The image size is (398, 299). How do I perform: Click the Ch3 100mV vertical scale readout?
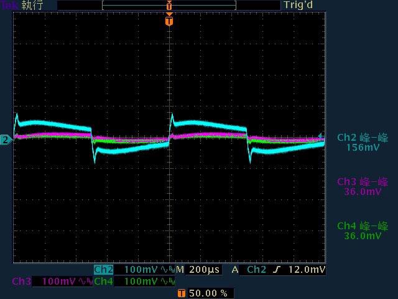(58, 282)
